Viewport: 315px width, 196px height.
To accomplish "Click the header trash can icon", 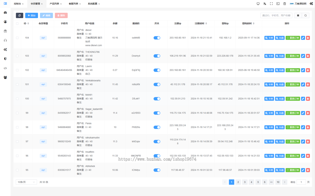I will tap(285, 4).
